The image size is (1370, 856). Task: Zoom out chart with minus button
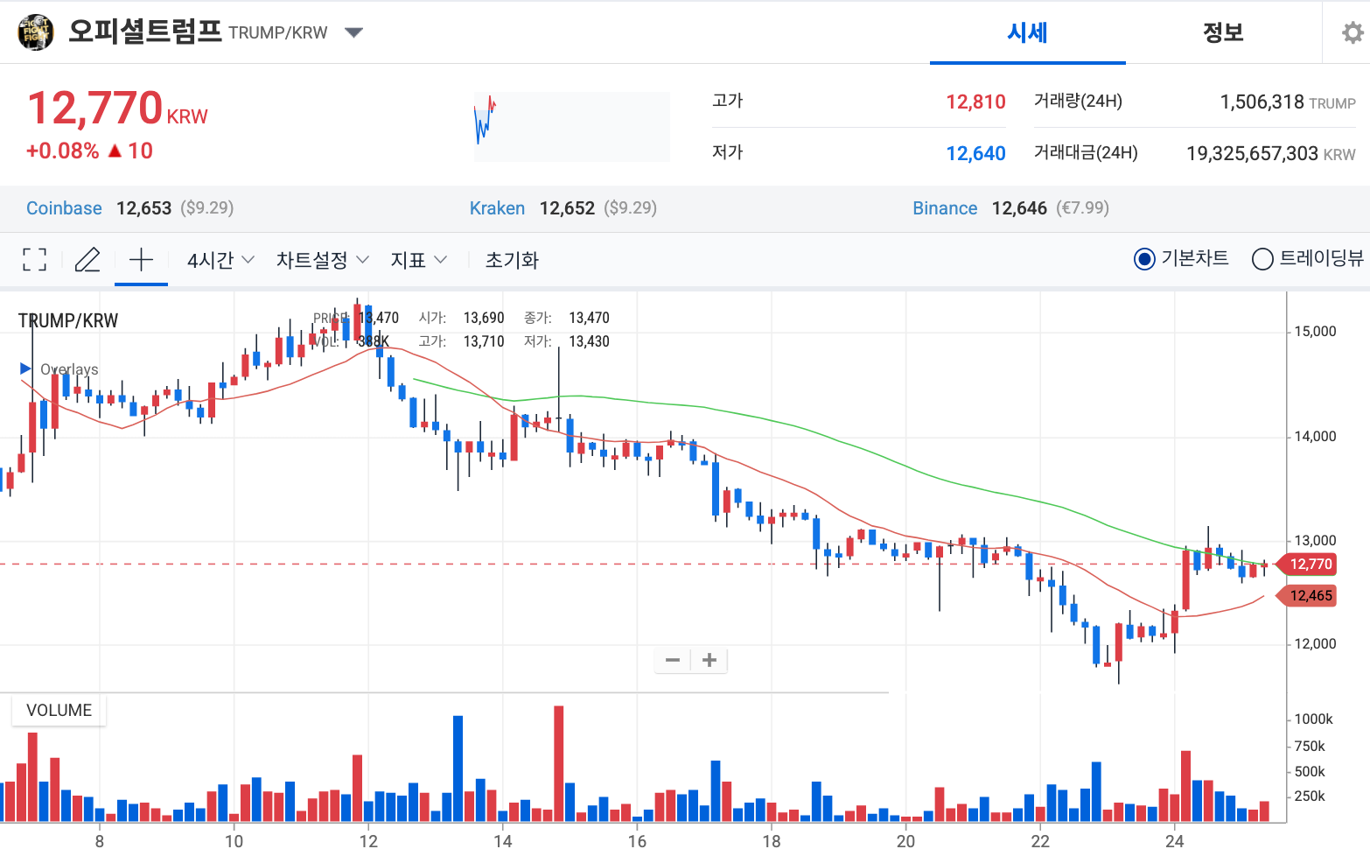pos(673,660)
